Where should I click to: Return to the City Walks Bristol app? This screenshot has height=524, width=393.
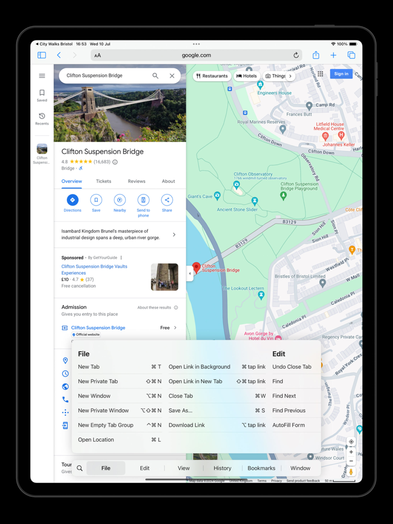tap(54, 44)
